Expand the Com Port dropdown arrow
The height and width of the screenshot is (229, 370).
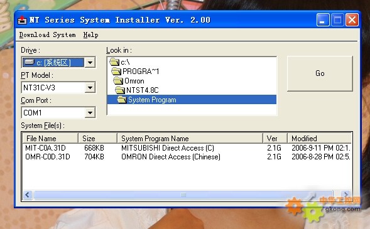click(90, 112)
